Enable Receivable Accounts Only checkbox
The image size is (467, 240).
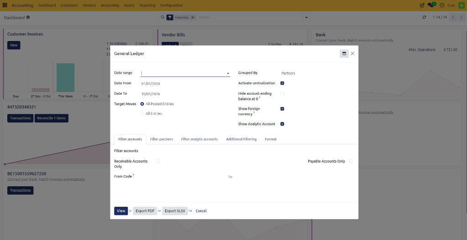click(x=158, y=161)
